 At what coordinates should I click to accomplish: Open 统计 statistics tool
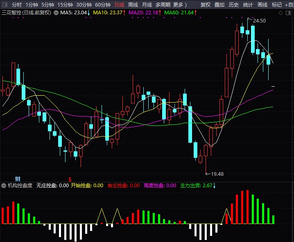[x=248, y=4]
